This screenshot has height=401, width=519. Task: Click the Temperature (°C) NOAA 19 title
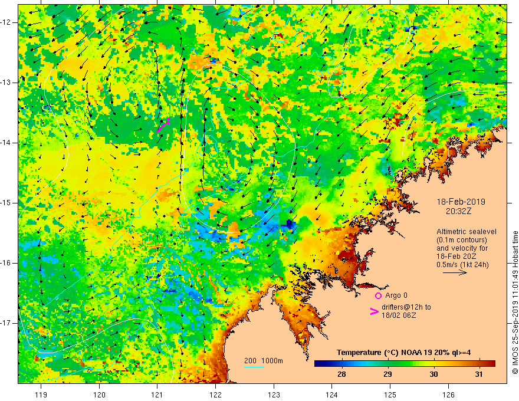click(x=403, y=353)
